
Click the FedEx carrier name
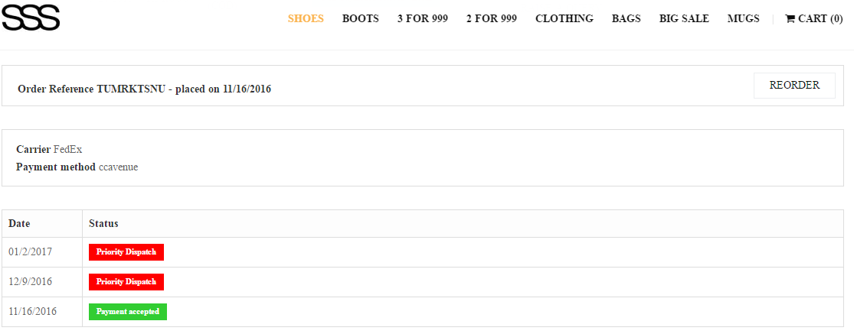click(67, 149)
